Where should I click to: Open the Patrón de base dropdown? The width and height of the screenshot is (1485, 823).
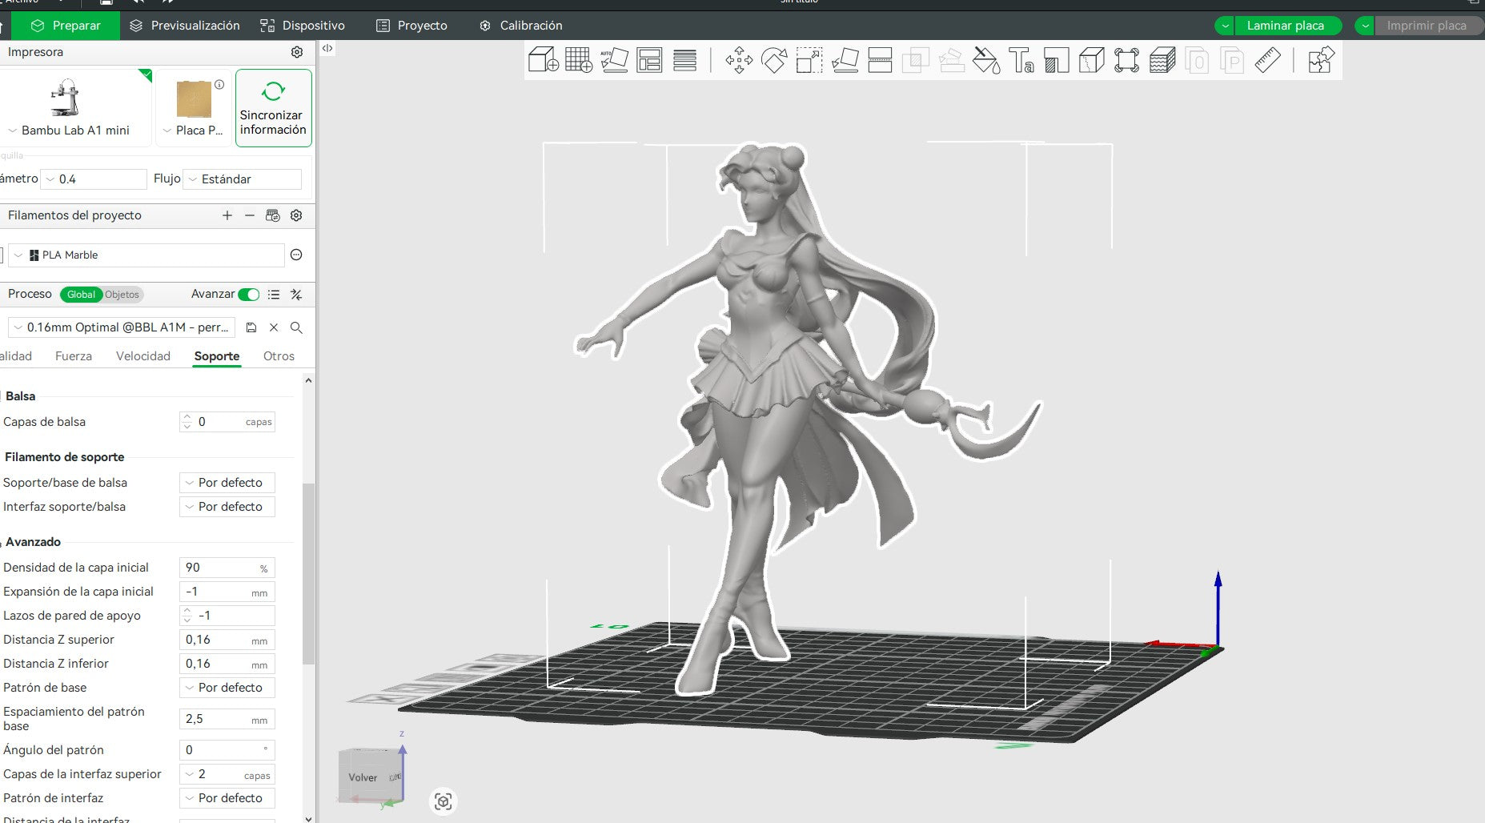point(227,688)
